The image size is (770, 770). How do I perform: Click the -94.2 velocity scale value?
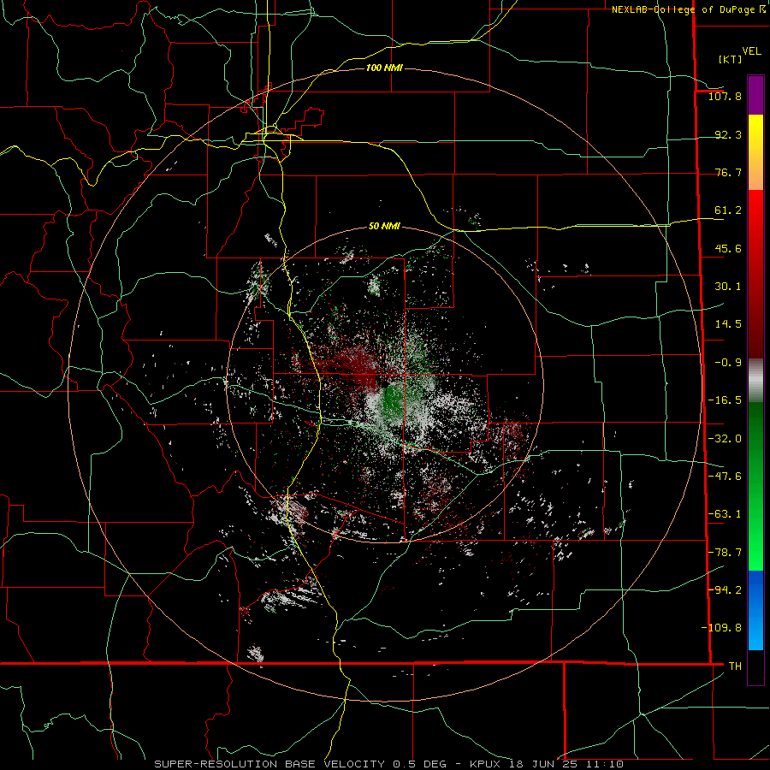(x=725, y=589)
